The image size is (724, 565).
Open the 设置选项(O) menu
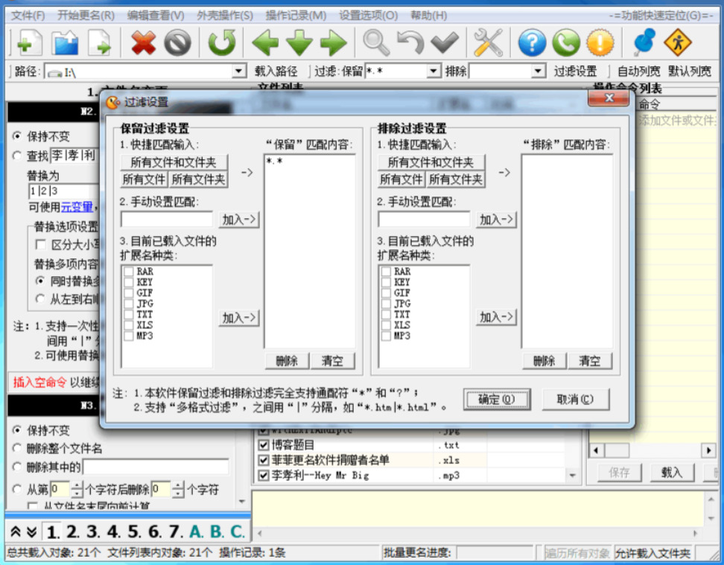(368, 16)
